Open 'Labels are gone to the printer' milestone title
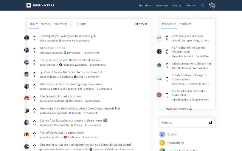 pos(191,63)
